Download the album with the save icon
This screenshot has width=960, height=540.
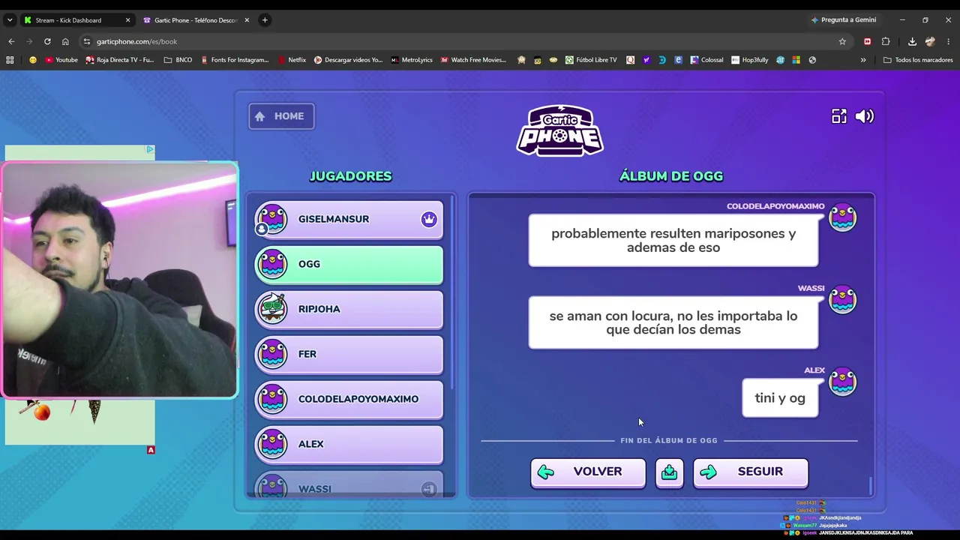click(x=669, y=472)
